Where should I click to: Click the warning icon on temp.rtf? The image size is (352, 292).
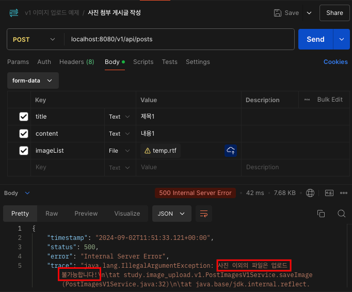(148, 151)
